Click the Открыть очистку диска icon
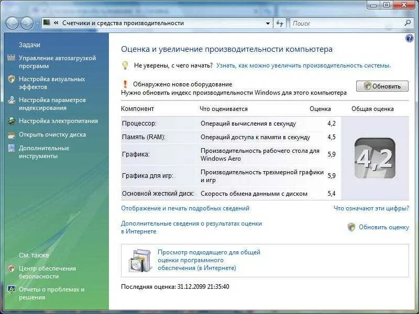Image resolution: width=419 pixels, height=314 pixels. pyautogui.click(x=11, y=135)
